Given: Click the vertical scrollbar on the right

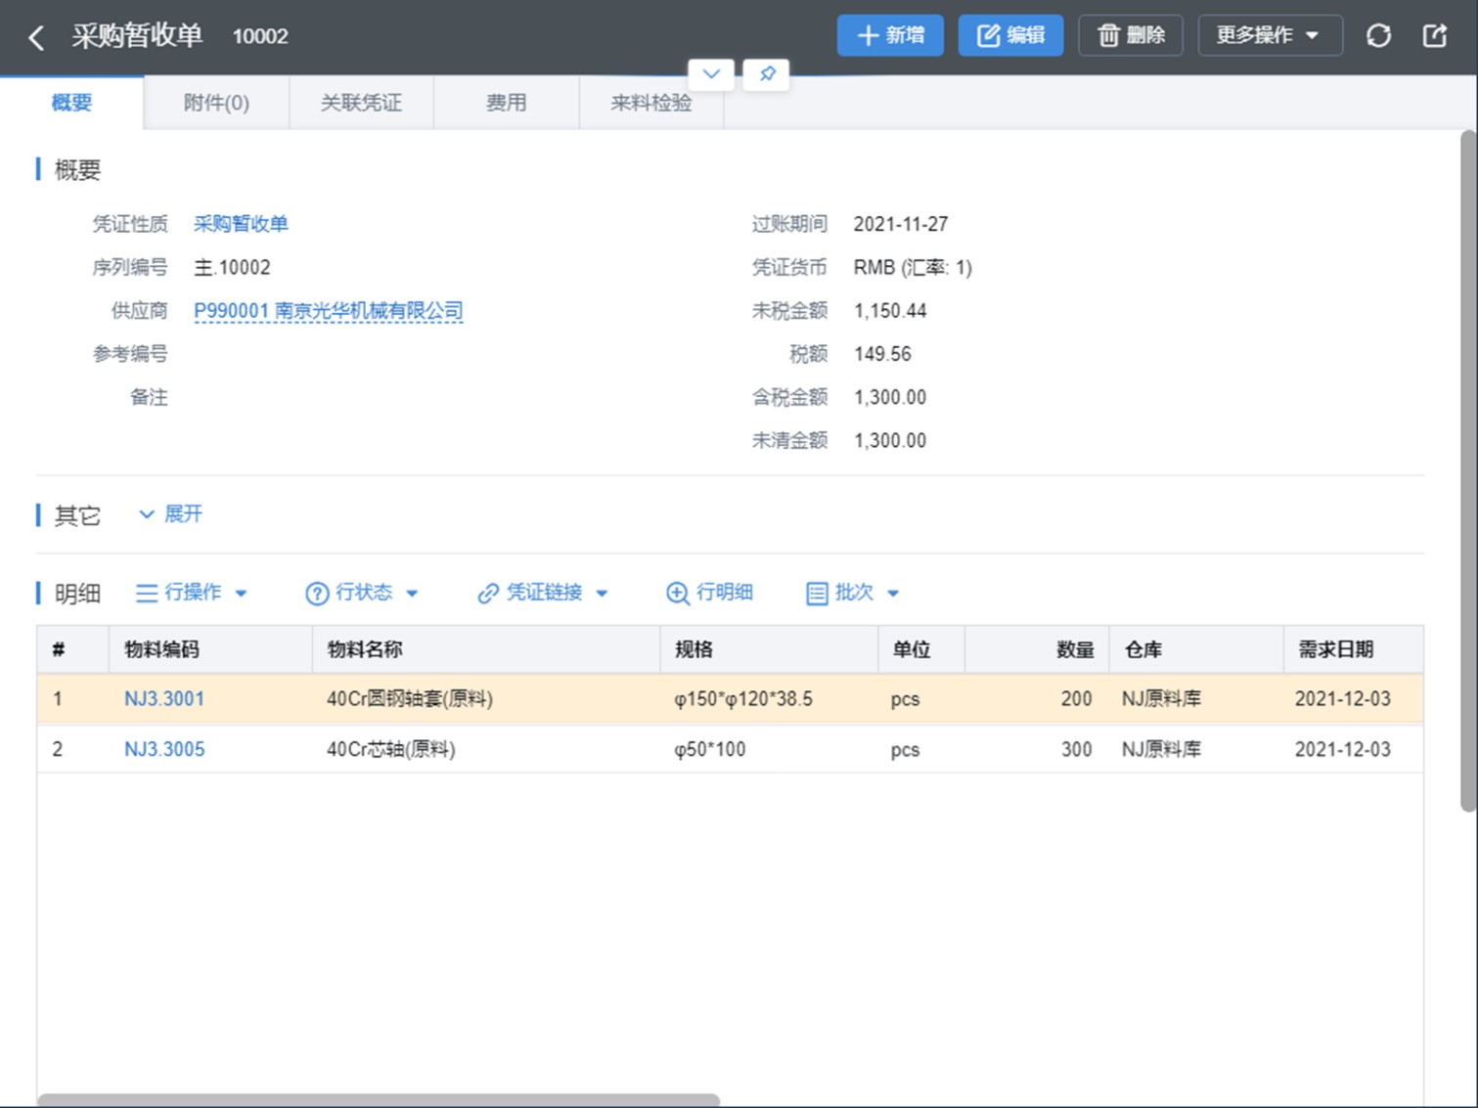Looking at the screenshot, I should coord(1468,469).
